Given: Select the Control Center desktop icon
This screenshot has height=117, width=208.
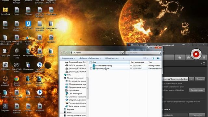Looking at the screenshot, I should (x=28, y=40).
